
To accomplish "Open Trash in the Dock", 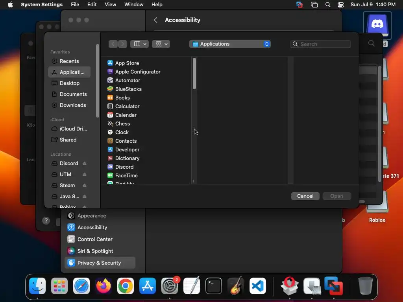I will point(366,286).
